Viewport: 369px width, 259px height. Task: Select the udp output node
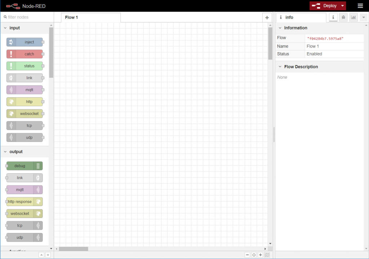25,237
